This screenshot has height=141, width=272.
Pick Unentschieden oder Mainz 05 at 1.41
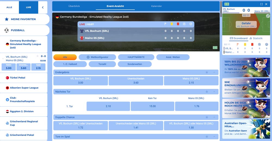[x=136, y=126]
